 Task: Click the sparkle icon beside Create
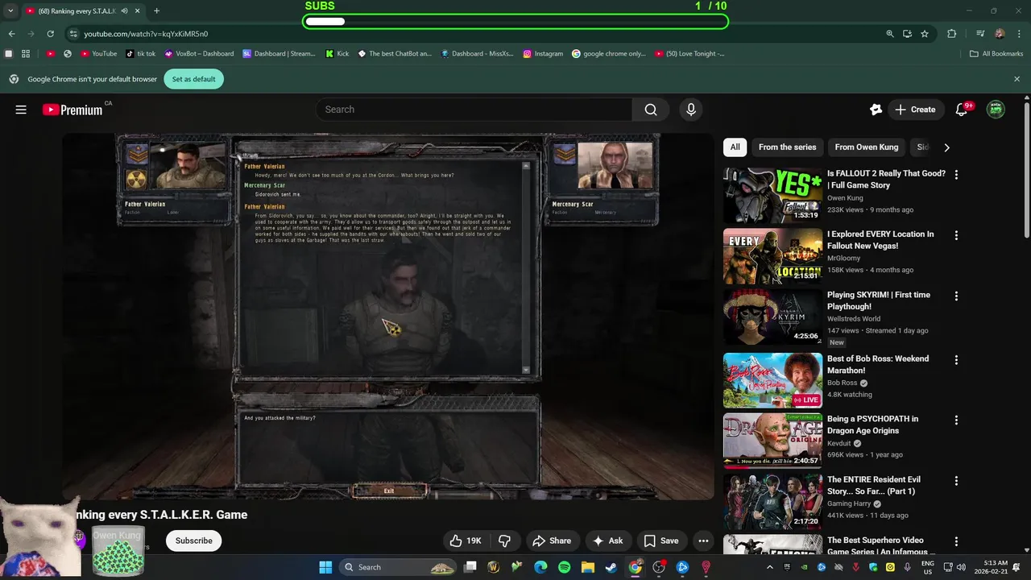[x=876, y=110]
